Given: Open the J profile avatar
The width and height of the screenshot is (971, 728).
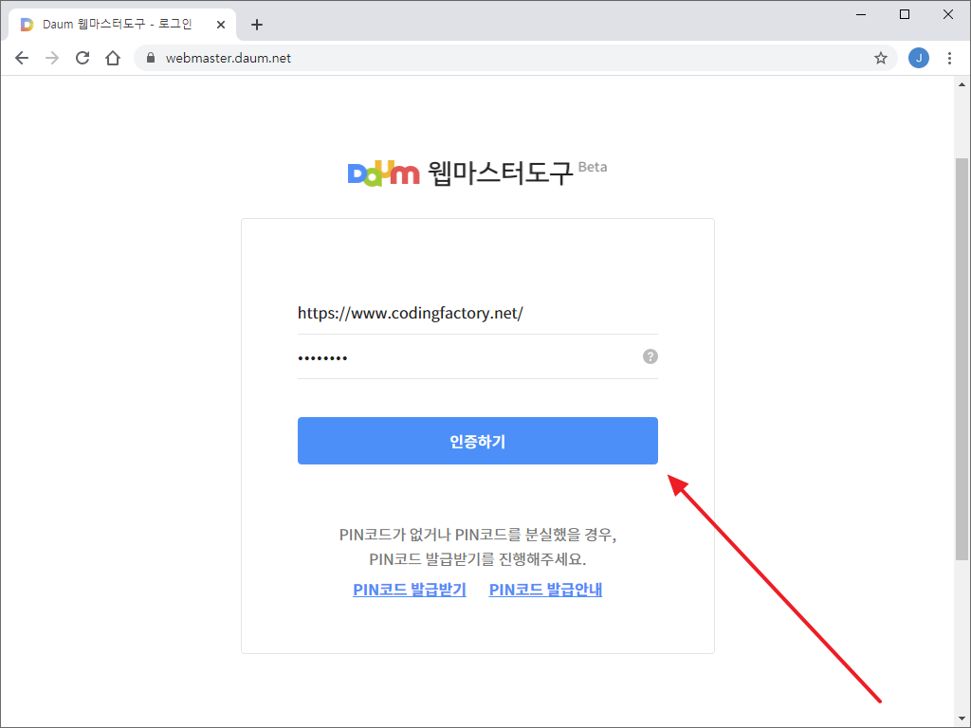Looking at the screenshot, I should [918, 58].
